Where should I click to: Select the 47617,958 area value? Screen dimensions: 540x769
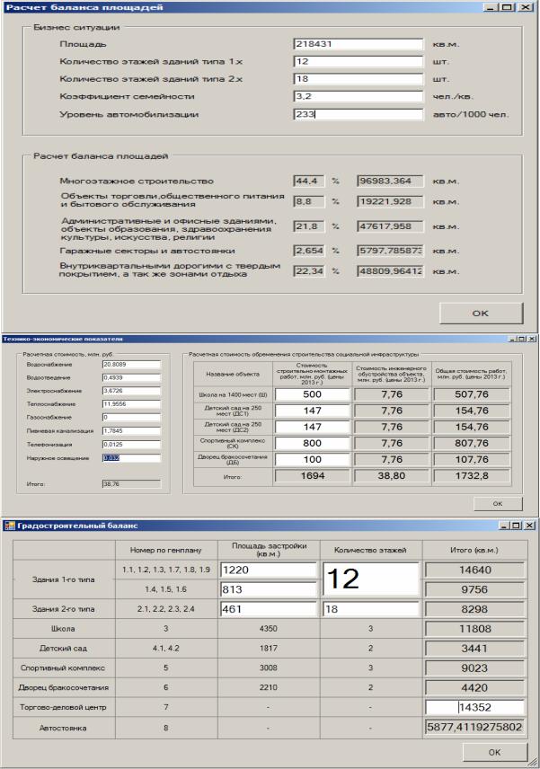[x=391, y=226]
